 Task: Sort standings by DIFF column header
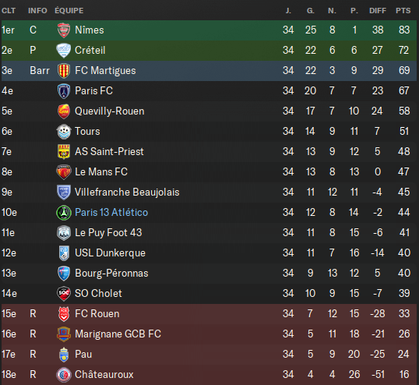tap(378, 11)
